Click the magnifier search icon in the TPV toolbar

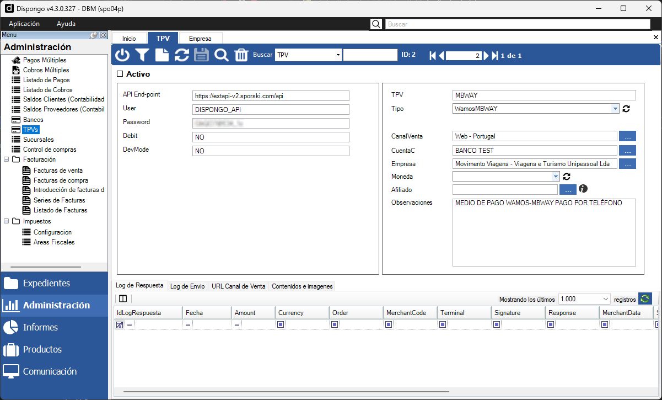pos(222,55)
